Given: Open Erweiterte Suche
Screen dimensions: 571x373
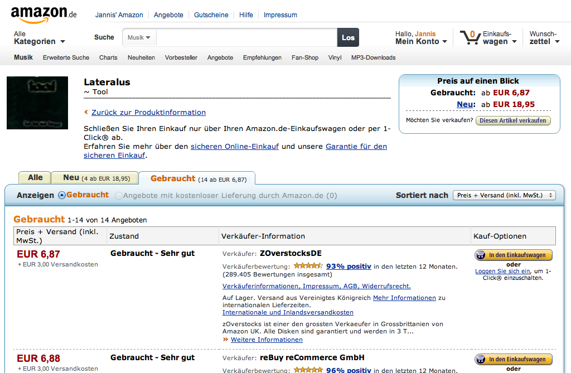Looking at the screenshot, I should click(66, 57).
